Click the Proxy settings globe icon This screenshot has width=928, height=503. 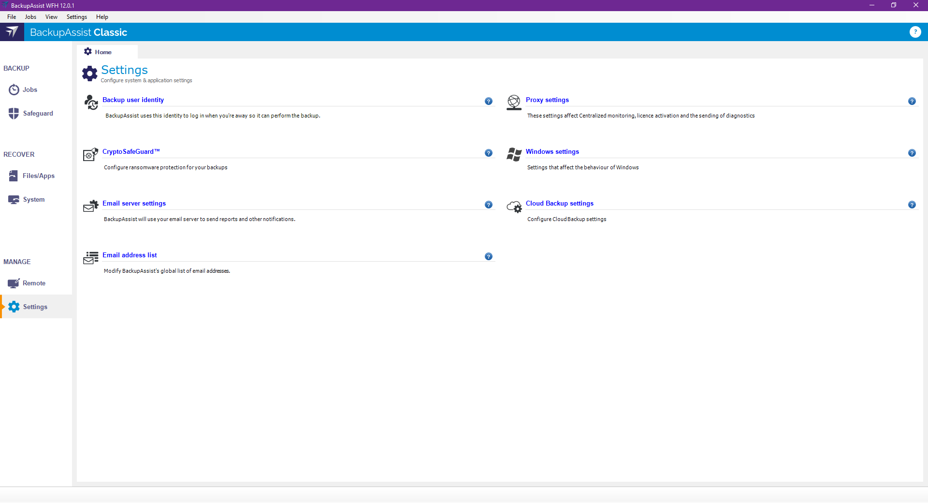tap(514, 103)
